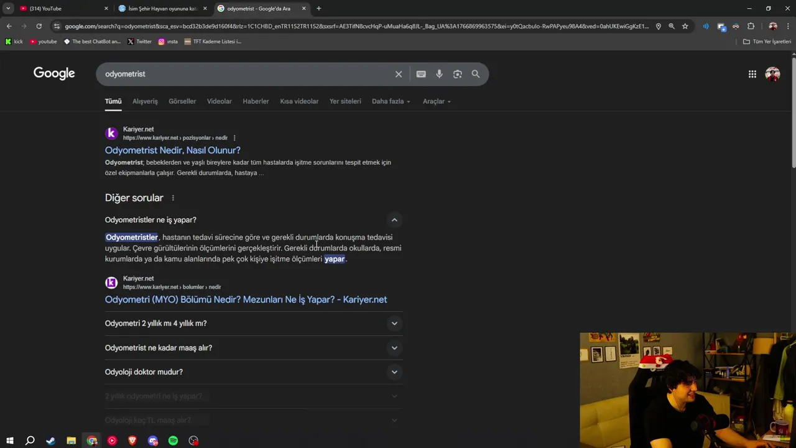Screen dimensions: 796x448
Task: Open the tab search dropdown arrow
Action: [x=8, y=8]
